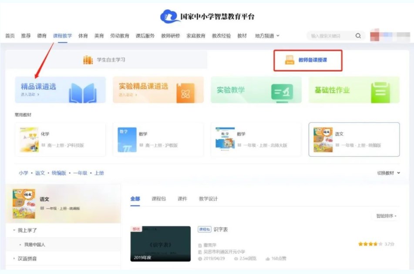Select 课程教学 in navigation bar

pos(62,36)
